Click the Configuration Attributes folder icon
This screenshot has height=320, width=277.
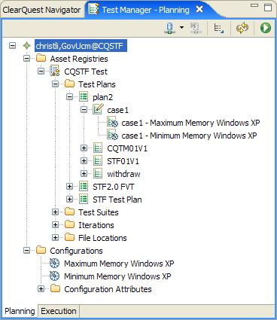[x=55, y=288]
